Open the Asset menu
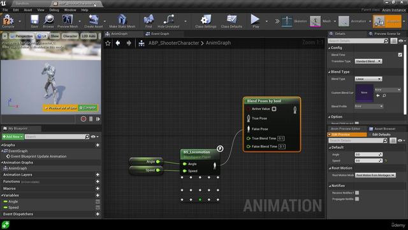408x230 pixels. coord(28,10)
